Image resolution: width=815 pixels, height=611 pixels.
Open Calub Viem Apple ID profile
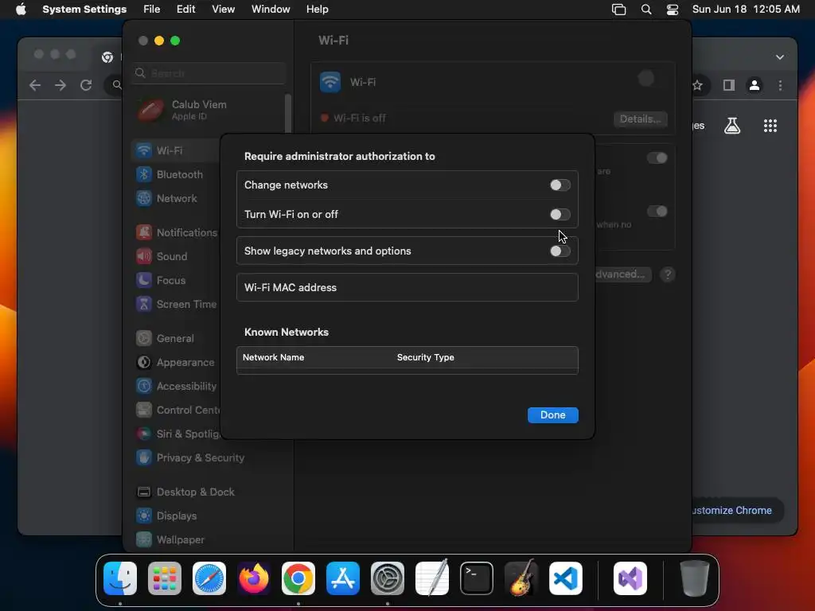[182, 110]
